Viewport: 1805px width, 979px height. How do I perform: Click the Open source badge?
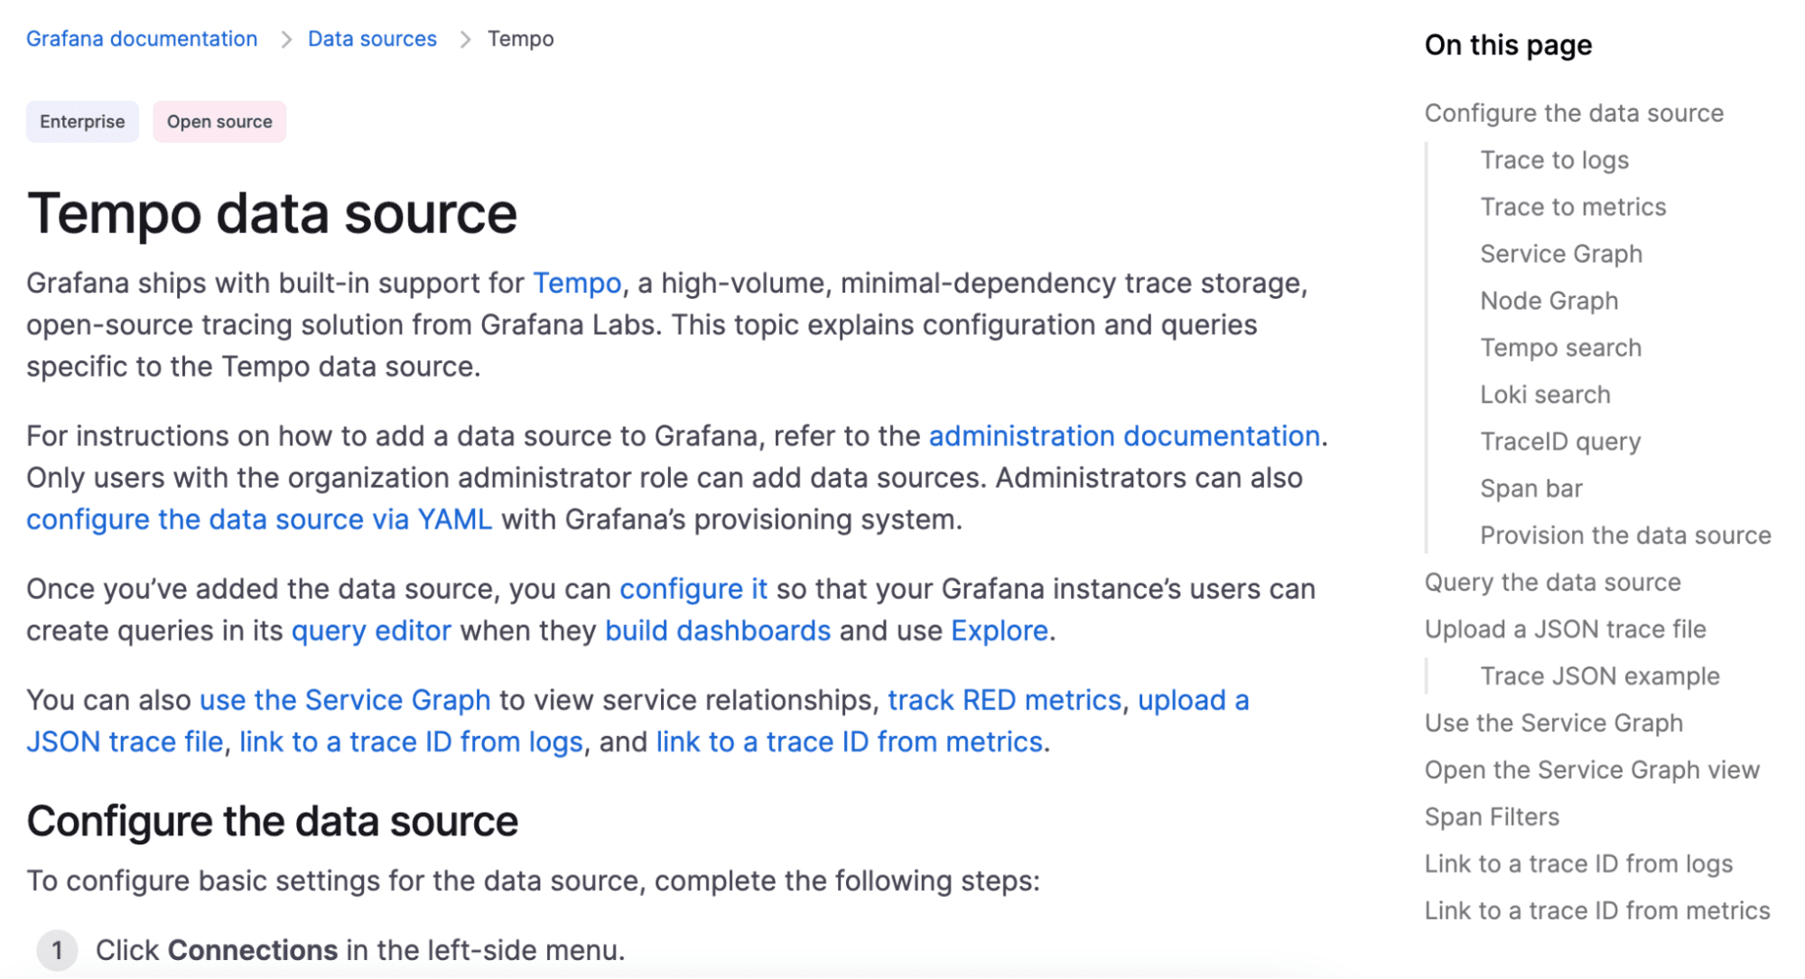(x=219, y=121)
